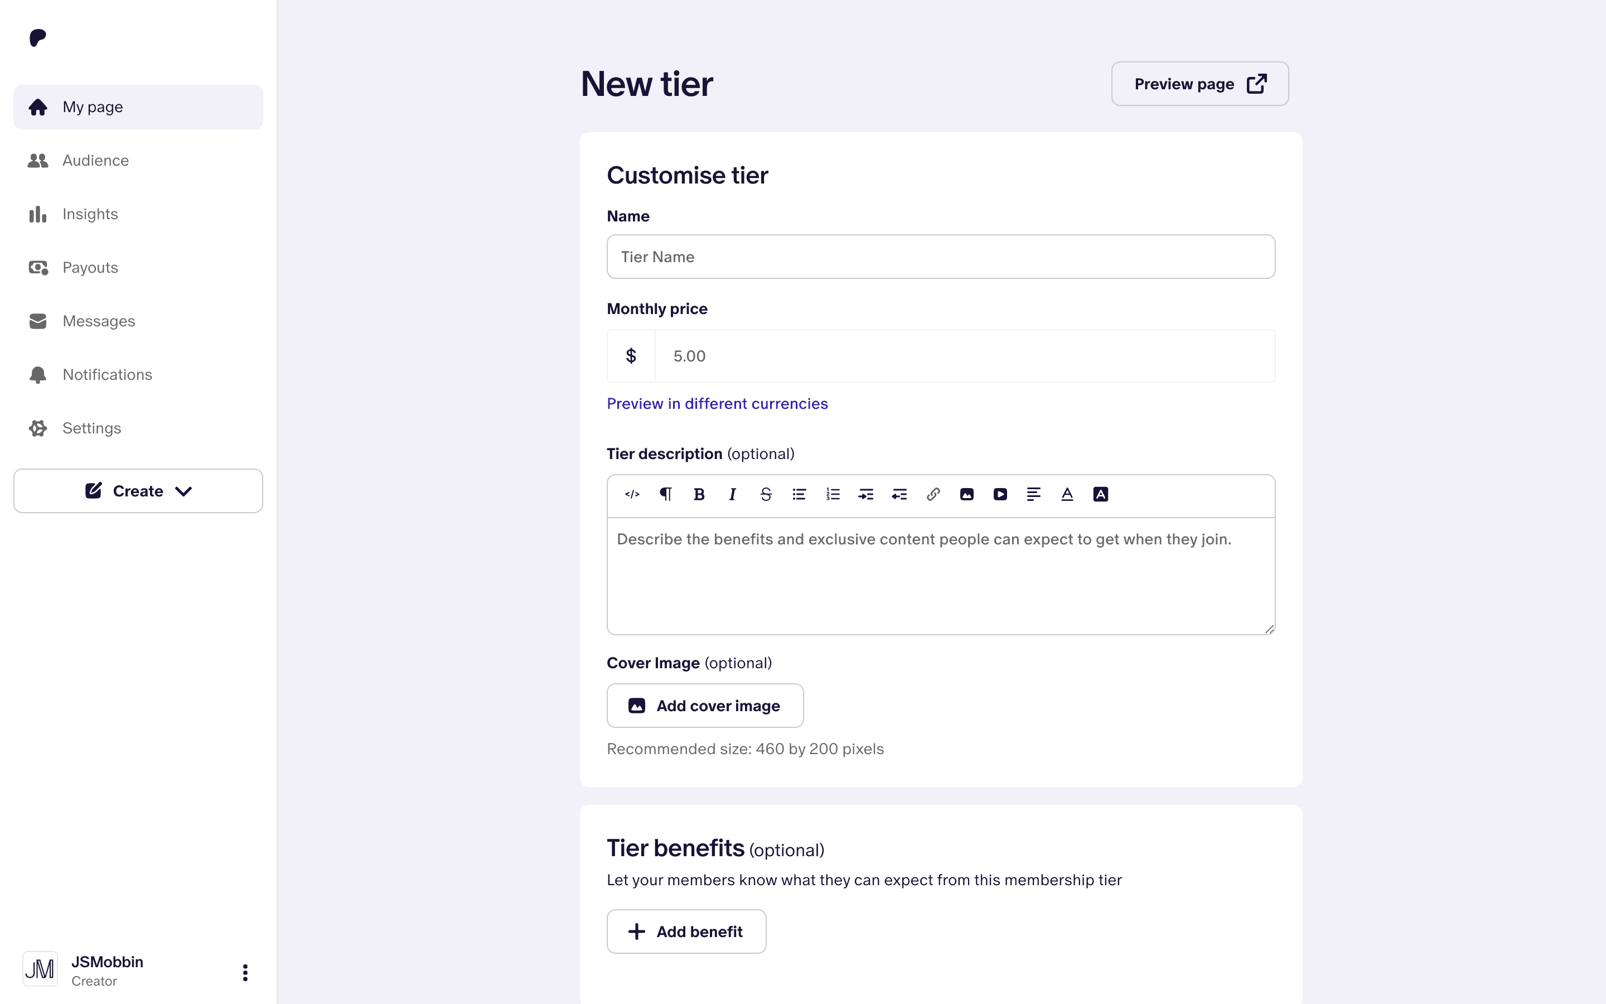
Task: Toggle italic formatting in tier description
Action: (x=732, y=494)
